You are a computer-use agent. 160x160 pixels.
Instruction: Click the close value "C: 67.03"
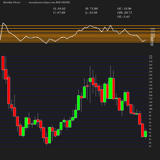(x=59, y=13)
